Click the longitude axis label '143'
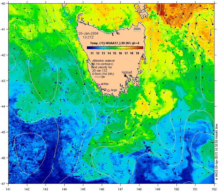Screen dimensions: 220x192 point(46,189)
